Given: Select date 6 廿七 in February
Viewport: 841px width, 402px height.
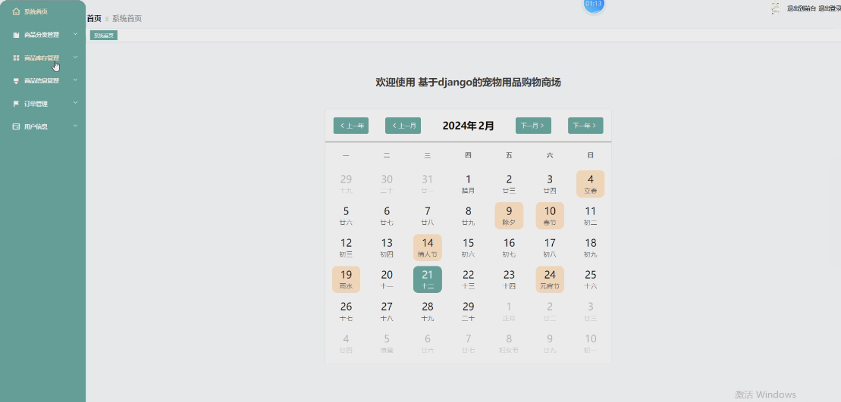Looking at the screenshot, I should [387, 216].
